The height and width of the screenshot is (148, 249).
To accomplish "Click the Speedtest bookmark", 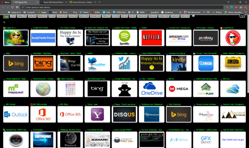I will point(153,12).
